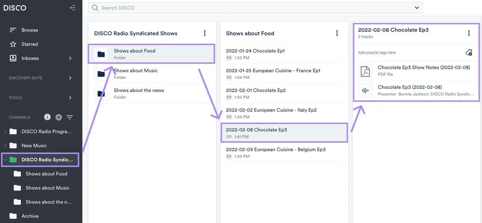
Task: Expand the Tools section
Action: (70, 98)
